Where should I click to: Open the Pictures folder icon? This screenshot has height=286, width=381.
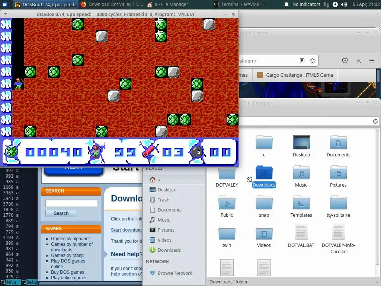click(x=338, y=173)
